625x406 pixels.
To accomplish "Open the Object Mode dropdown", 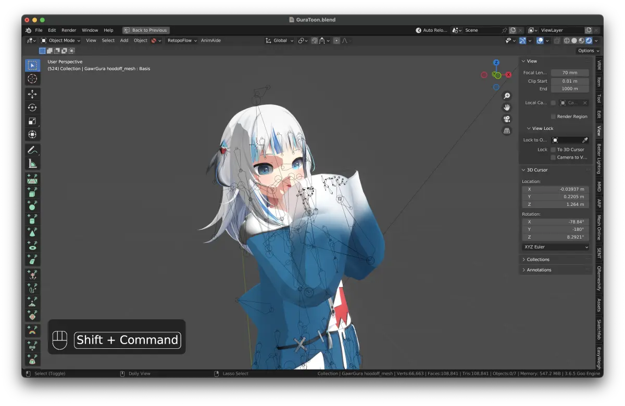I will click(x=61, y=41).
